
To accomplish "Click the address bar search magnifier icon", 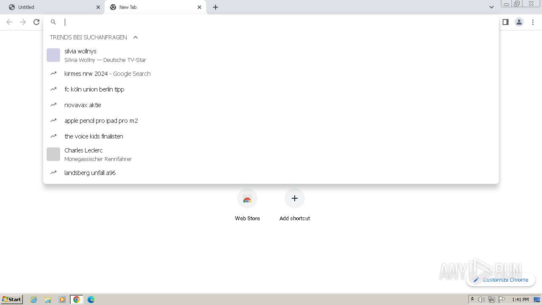I will pyautogui.click(x=53, y=22).
